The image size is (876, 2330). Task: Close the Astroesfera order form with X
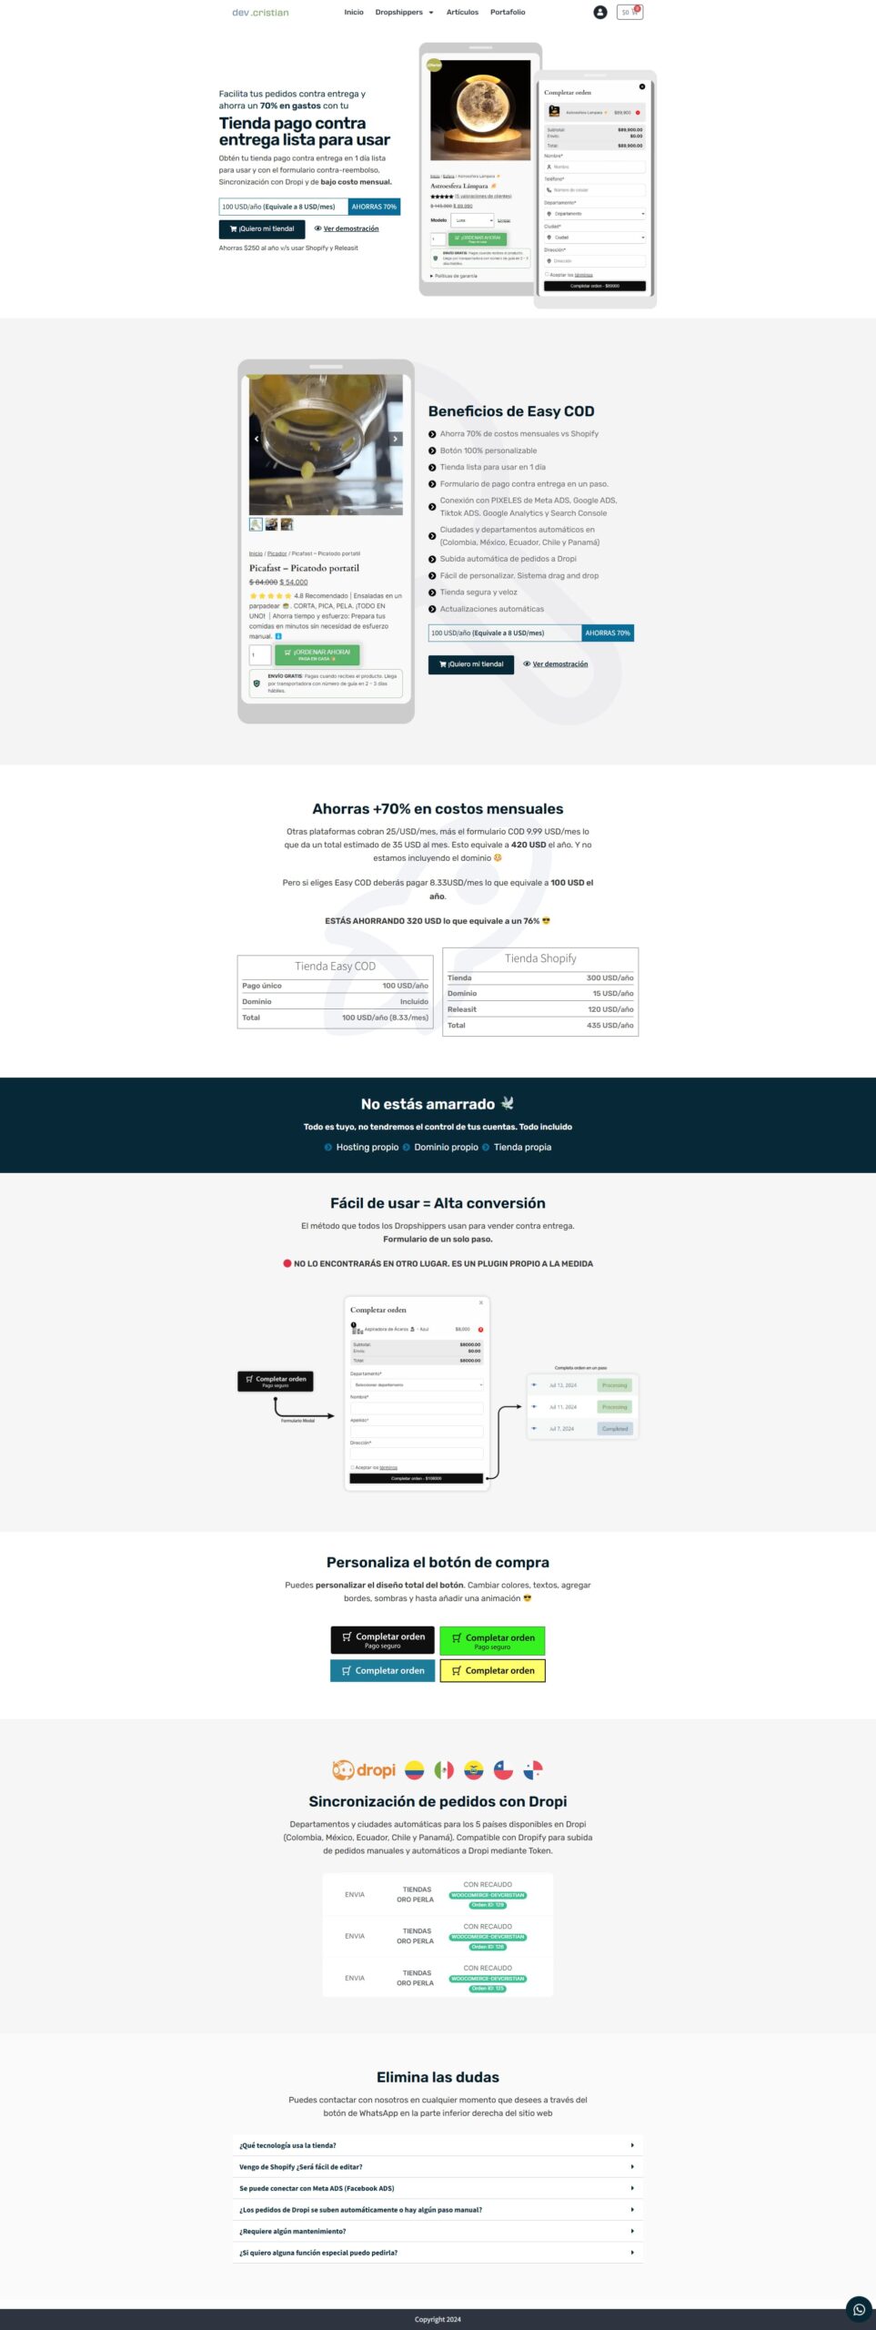(x=641, y=86)
